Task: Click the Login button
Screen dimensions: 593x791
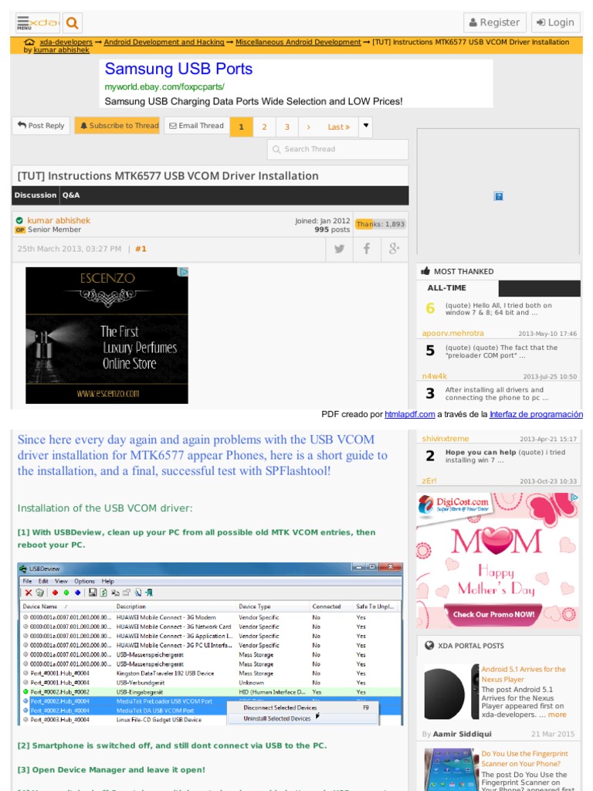Action: 556,22
